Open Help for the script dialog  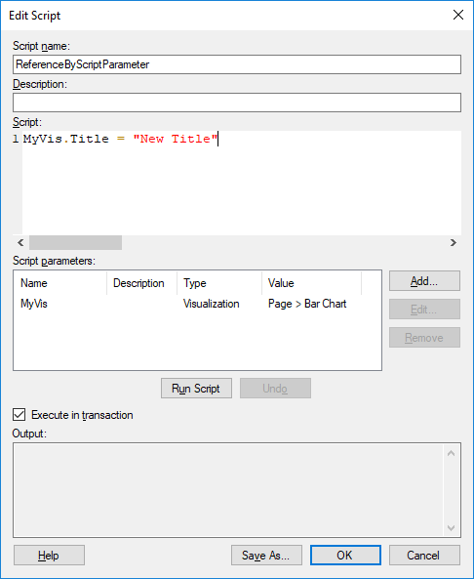[x=49, y=555]
